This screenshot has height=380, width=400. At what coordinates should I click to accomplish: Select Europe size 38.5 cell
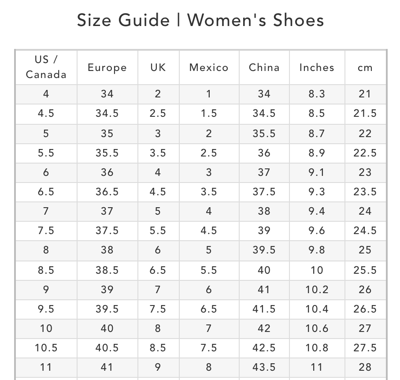click(107, 270)
